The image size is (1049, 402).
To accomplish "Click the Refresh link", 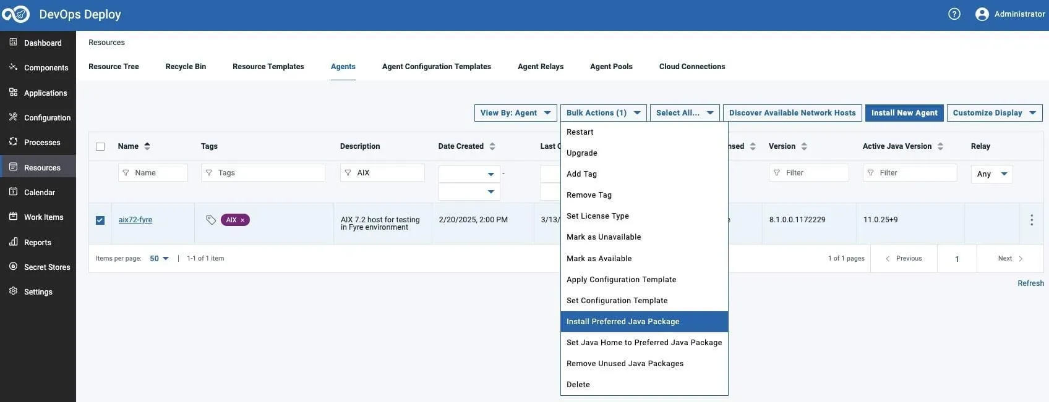I will point(1030,283).
